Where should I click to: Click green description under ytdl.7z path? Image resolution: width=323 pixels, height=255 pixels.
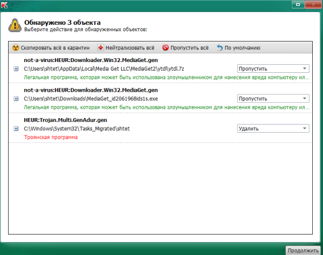pos(166,78)
